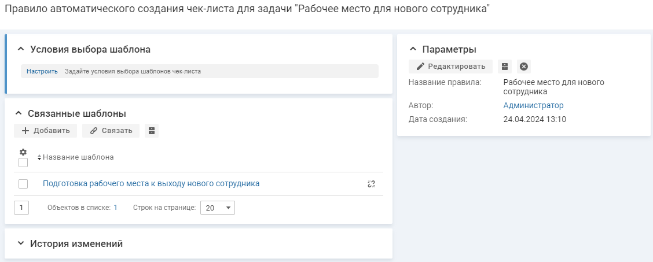Collapse the Условия выбора шаблона section
Viewport: 653px width, 262px height.
pyautogui.click(x=21, y=49)
